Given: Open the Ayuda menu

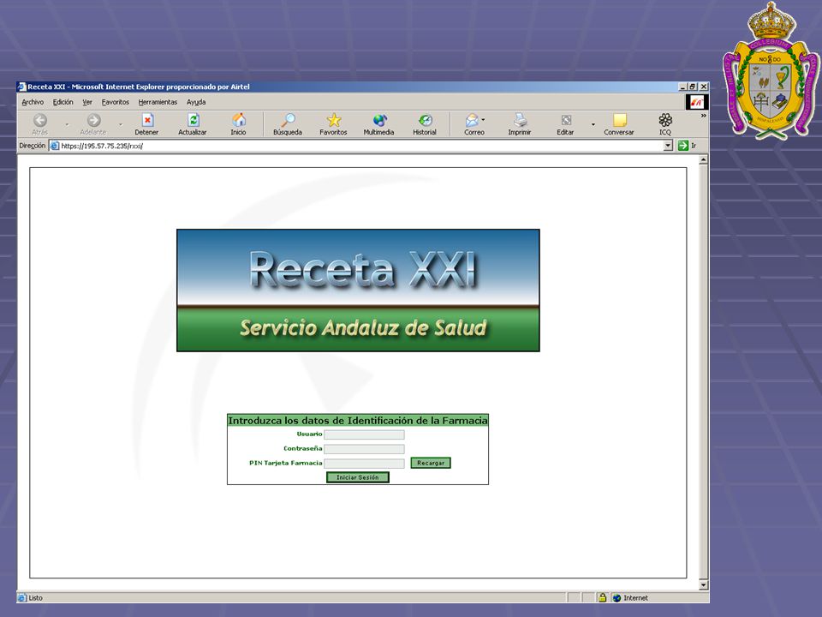Looking at the screenshot, I should pos(196,102).
